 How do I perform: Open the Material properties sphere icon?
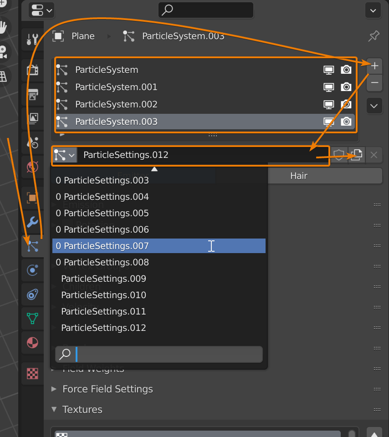click(x=32, y=343)
